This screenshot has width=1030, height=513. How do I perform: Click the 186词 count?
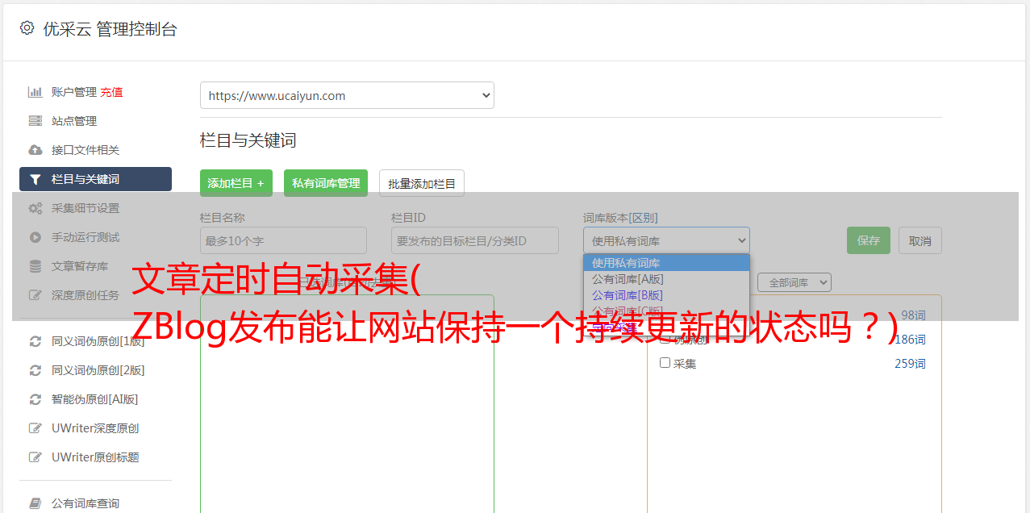pyautogui.click(x=910, y=340)
